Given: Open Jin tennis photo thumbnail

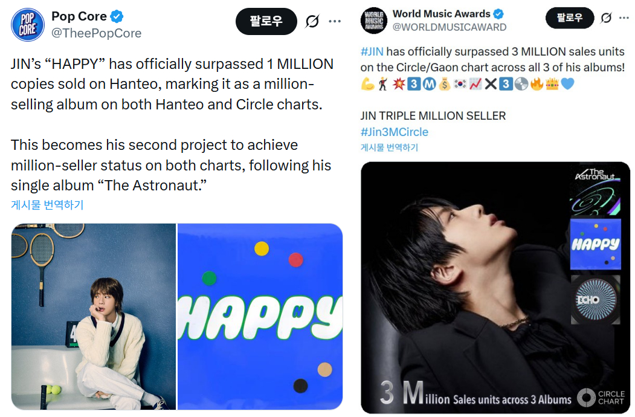Looking at the screenshot, I should click(94, 317).
